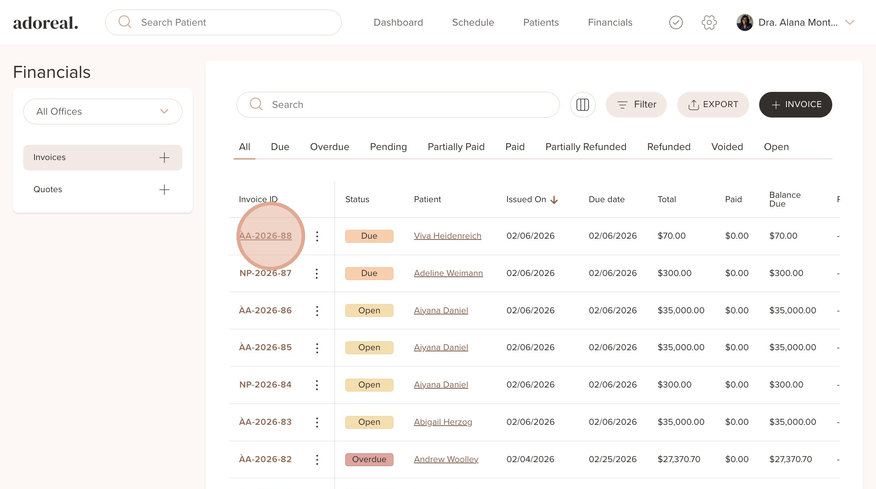
Task: Click the plus icon next to Quotes
Action: pyautogui.click(x=164, y=190)
